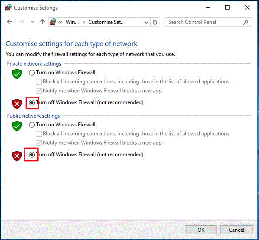
Task: Click the red shield icon under Private network
Action: tap(17, 104)
